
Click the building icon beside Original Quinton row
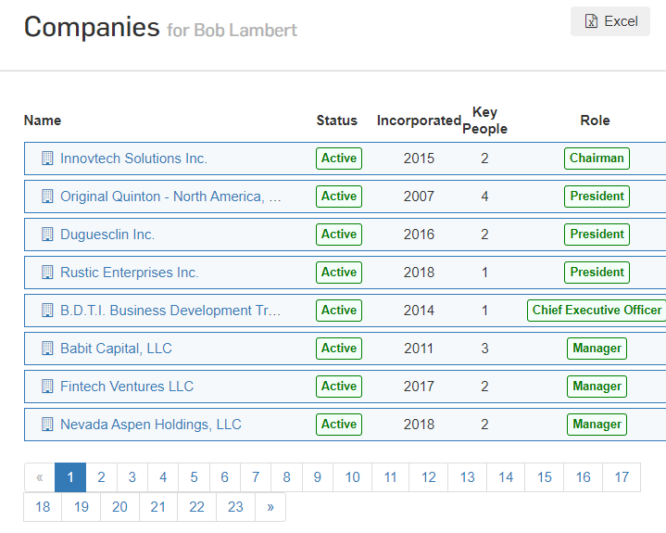47,197
